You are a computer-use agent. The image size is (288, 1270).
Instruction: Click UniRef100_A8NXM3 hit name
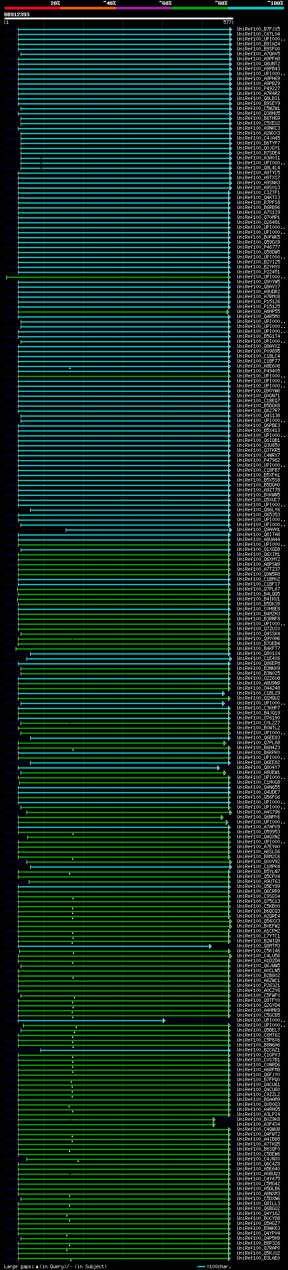coord(258,1193)
